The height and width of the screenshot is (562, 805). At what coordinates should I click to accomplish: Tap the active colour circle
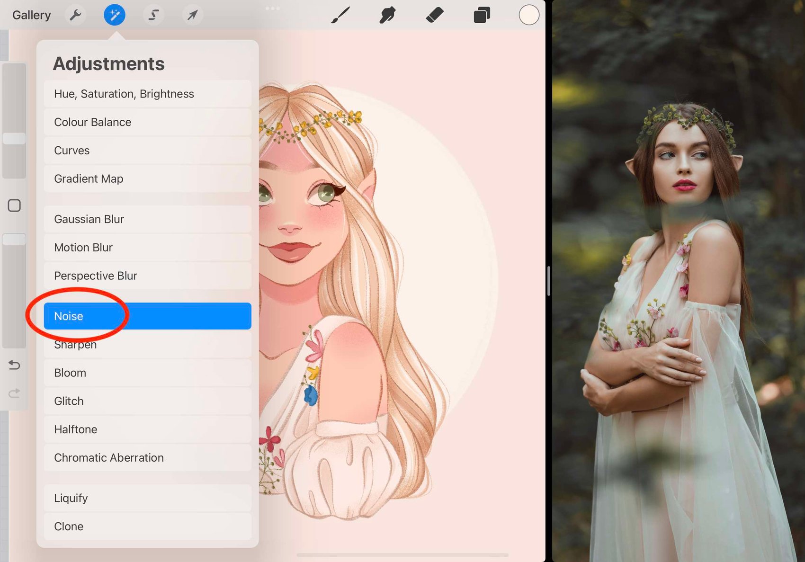pyautogui.click(x=529, y=15)
